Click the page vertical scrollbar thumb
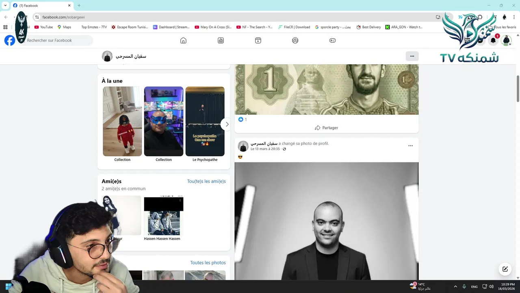 coord(518,89)
